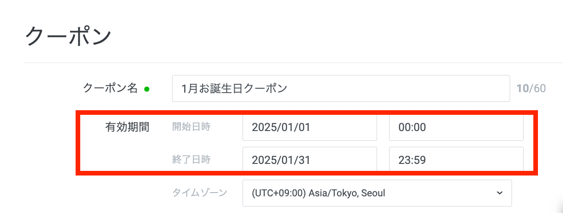
Task: Click the 10/60 character counter
Action: pos(531,88)
